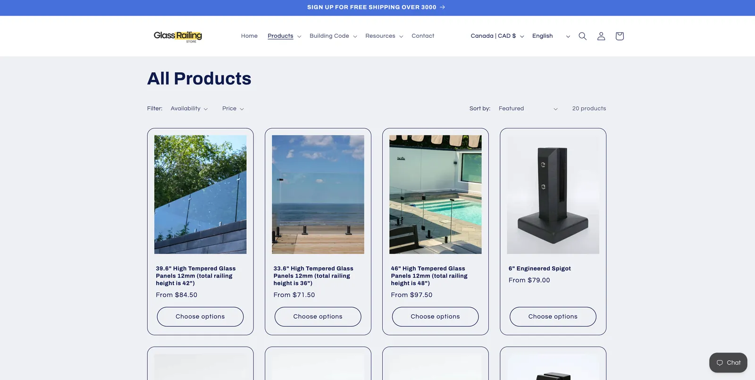Image resolution: width=755 pixels, height=380 pixels.
Task: Open the Canada CAD $ currency selector
Action: click(x=497, y=36)
